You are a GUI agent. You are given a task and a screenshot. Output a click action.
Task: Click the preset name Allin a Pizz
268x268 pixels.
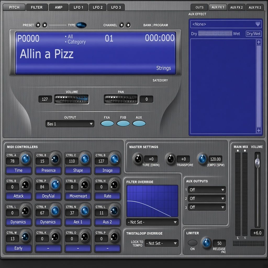click(x=47, y=54)
